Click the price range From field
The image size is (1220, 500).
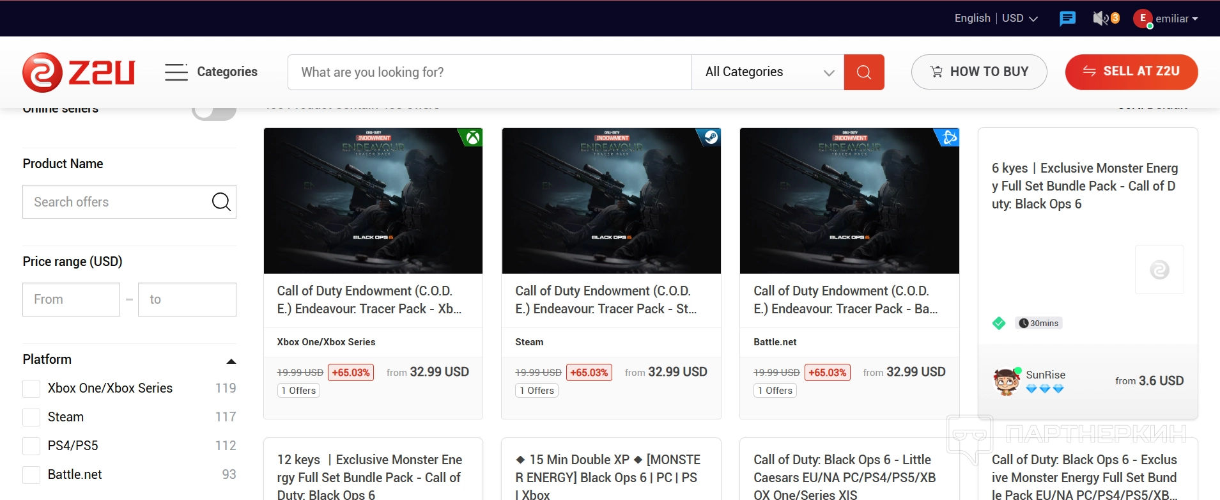click(72, 299)
